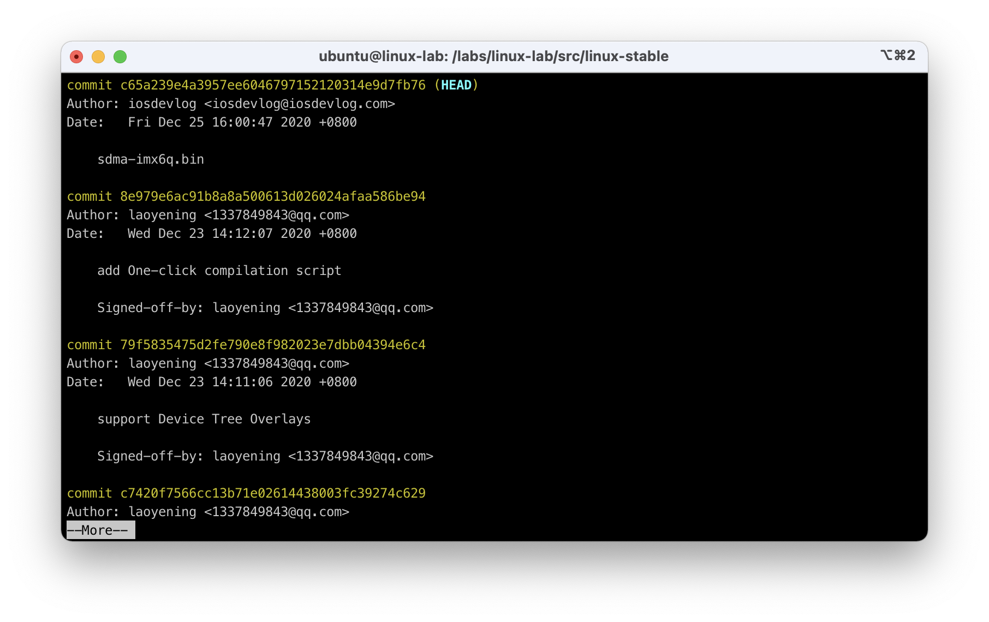The height and width of the screenshot is (622, 989).
Task: Click the green zoom window button
Action: click(120, 57)
